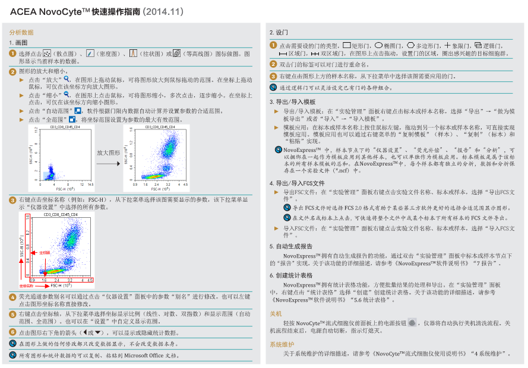
Task: Click the line 右键点击坐标轴，从下拉菜单选择
Action: pyautogui.click(x=135, y=317)
